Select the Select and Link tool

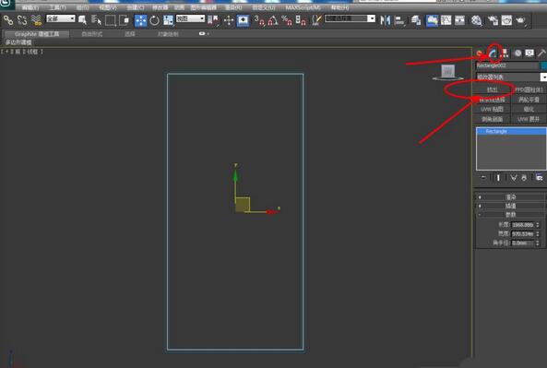8,20
